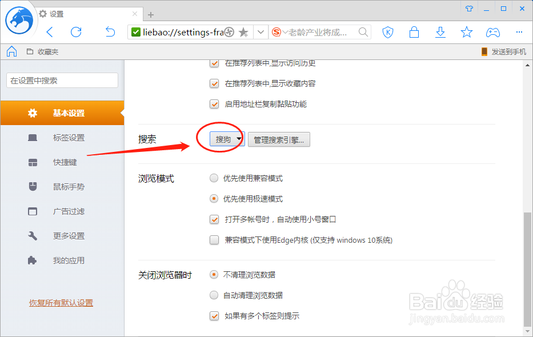Open the three-dot more menu

[x=519, y=32]
